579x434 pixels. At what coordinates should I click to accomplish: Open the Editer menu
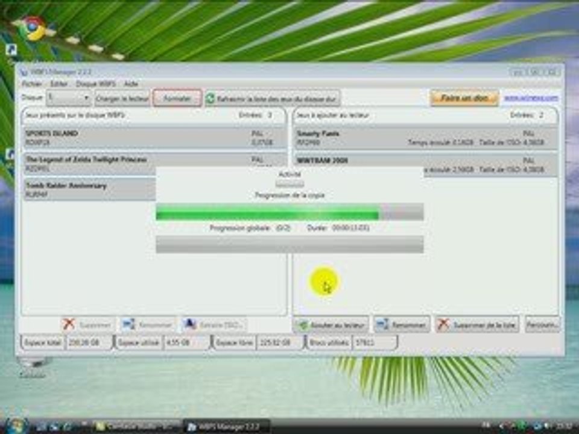(x=59, y=84)
